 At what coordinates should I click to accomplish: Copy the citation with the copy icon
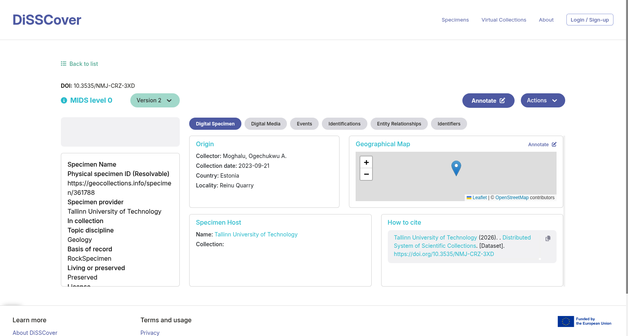[x=548, y=238]
